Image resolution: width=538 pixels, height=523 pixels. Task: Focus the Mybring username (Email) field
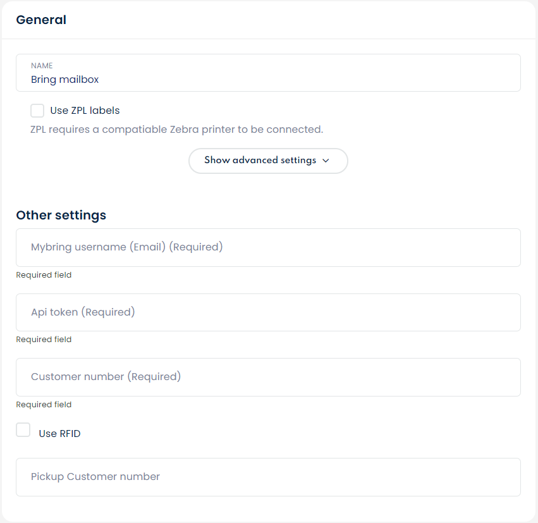click(268, 247)
